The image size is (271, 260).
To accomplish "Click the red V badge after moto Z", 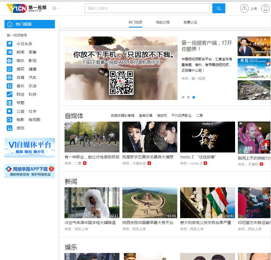I will point(205,163).
